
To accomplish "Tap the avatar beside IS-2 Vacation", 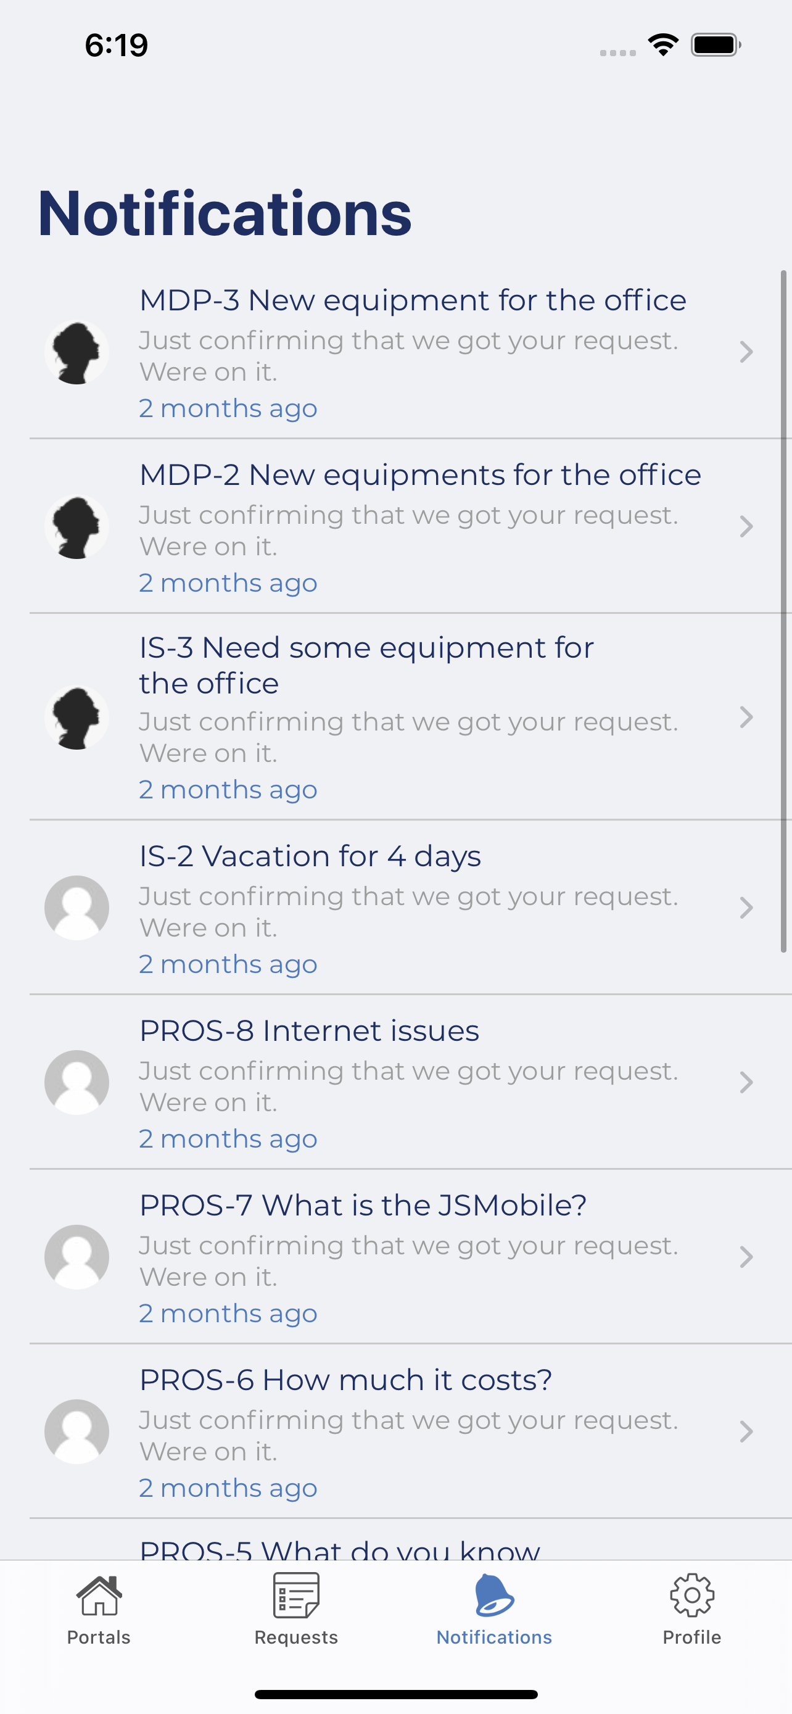I will point(76,908).
